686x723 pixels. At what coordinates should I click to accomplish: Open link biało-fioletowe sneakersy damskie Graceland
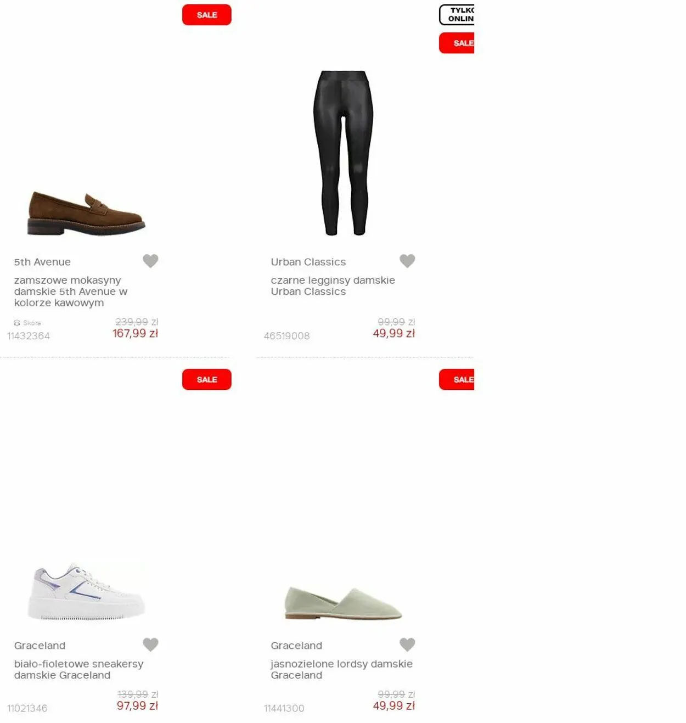78,669
